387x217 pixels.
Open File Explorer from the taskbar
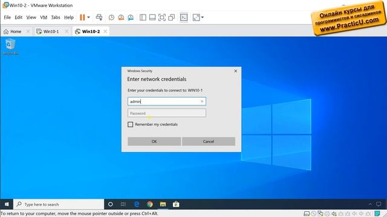163,204
